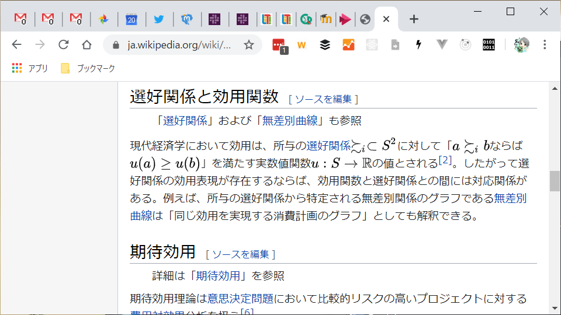Follow the 意思決定問題 link
Image resolution: width=561 pixels, height=315 pixels.
click(241, 299)
